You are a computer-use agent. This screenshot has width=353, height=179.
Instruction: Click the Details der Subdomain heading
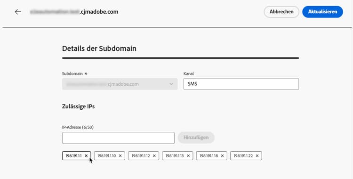click(x=99, y=49)
